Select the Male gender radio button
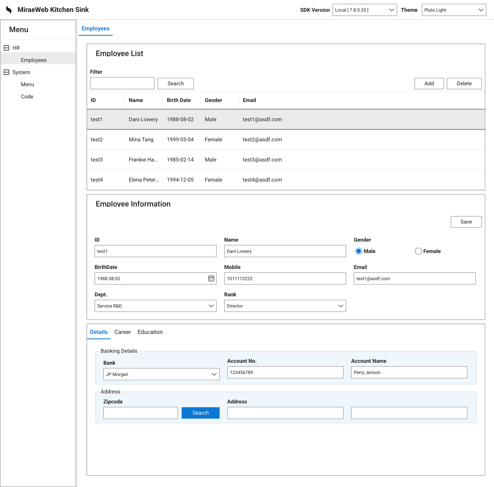Screen dimensions: 494x487 point(358,251)
